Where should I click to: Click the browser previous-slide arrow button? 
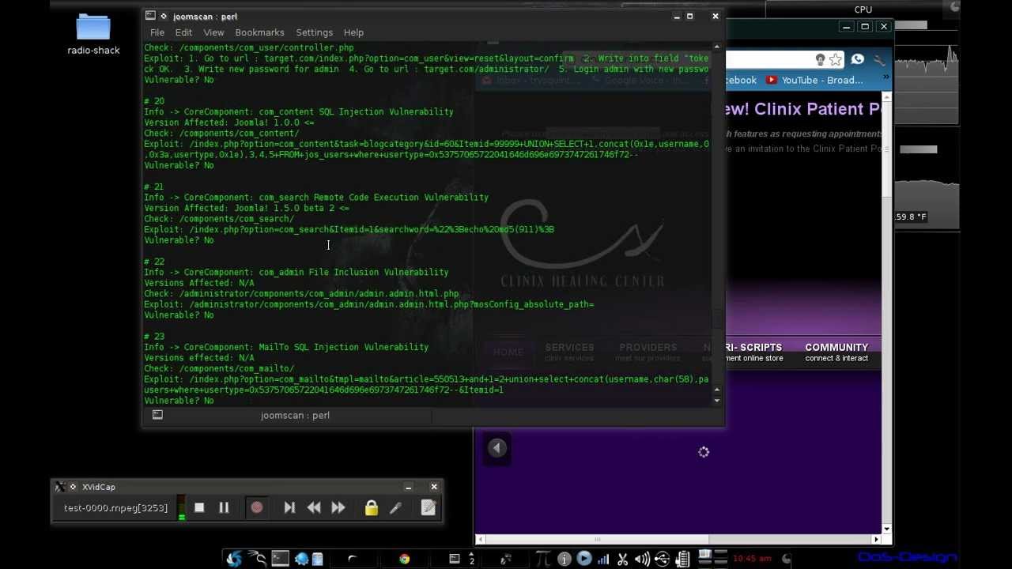tap(497, 448)
